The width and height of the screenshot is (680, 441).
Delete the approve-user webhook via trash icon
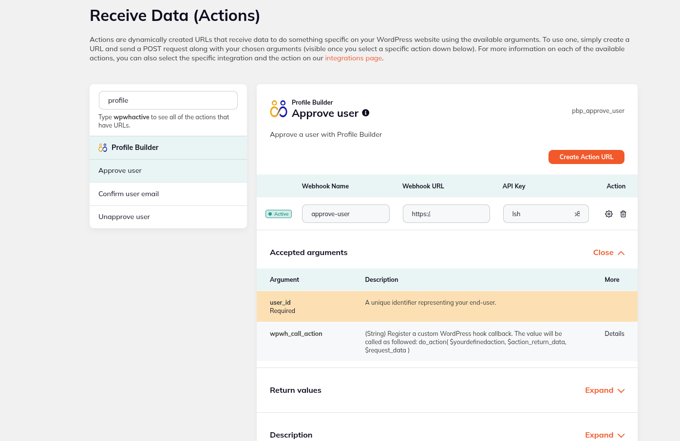coord(623,214)
